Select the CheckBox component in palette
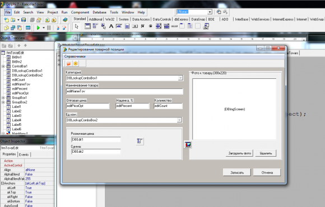 tap(142, 26)
